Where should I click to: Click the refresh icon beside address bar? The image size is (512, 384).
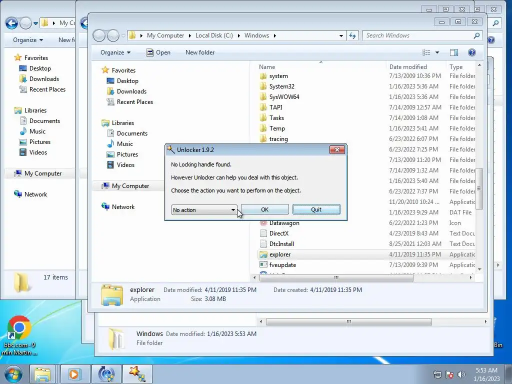(352, 35)
